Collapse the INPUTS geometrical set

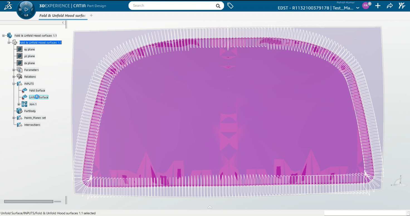(14, 84)
